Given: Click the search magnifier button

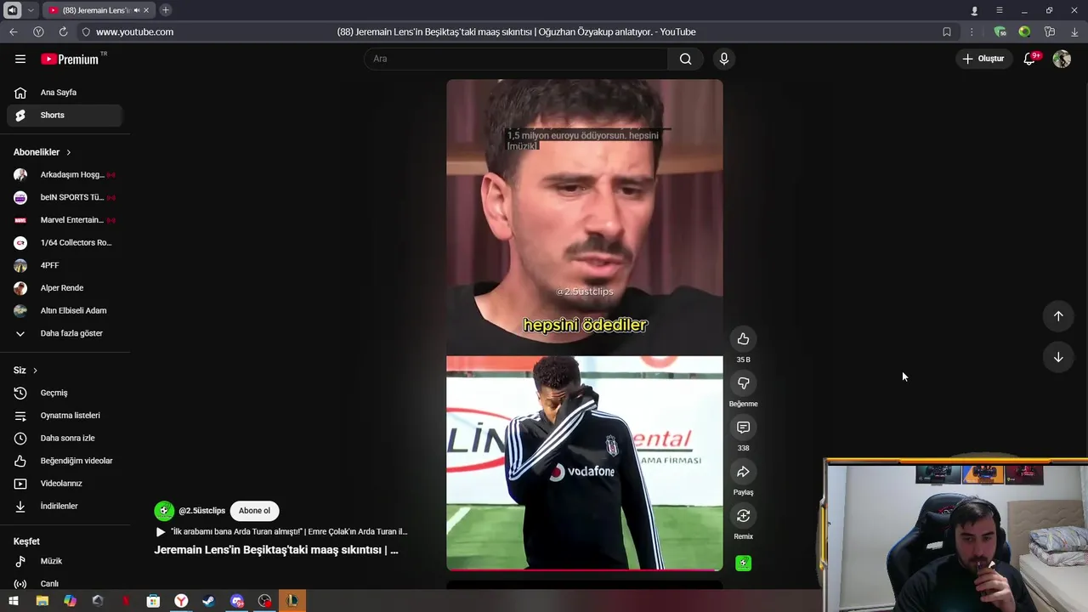Looking at the screenshot, I should (685, 59).
